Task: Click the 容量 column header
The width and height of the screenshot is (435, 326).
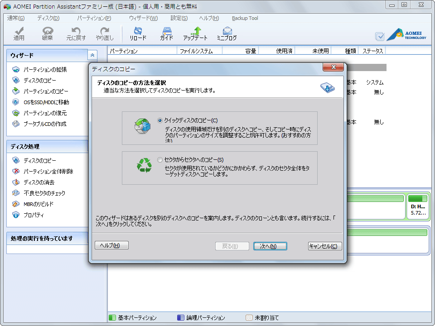Action: click(240, 51)
